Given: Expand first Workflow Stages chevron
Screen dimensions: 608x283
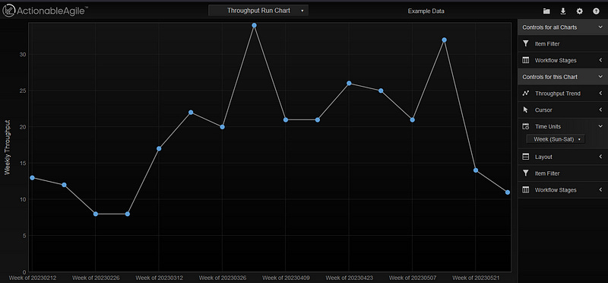Looking at the screenshot, I should pyautogui.click(x=600, y=61).
